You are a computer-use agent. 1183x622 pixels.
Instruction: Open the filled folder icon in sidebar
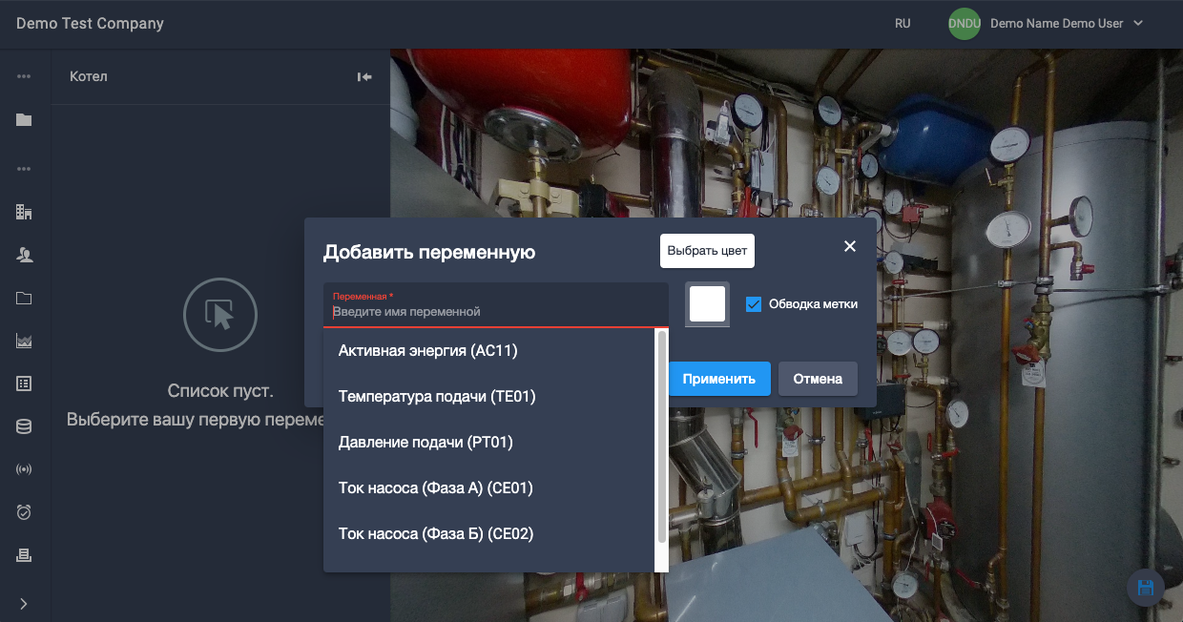[x=24, y=120]
